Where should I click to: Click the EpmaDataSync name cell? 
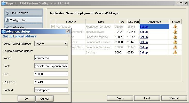pyautogui.click(x=100, y=32)
